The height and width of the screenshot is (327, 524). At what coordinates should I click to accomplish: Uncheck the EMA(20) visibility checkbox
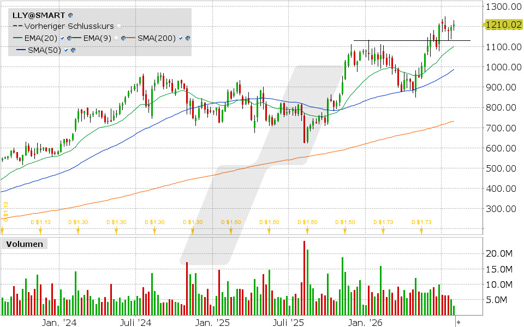pos(62,38)
